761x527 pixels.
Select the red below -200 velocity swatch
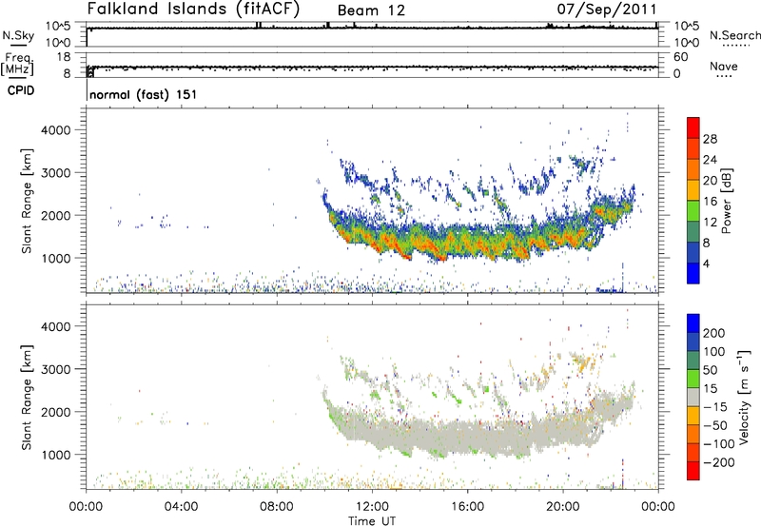tap(693, 471)
